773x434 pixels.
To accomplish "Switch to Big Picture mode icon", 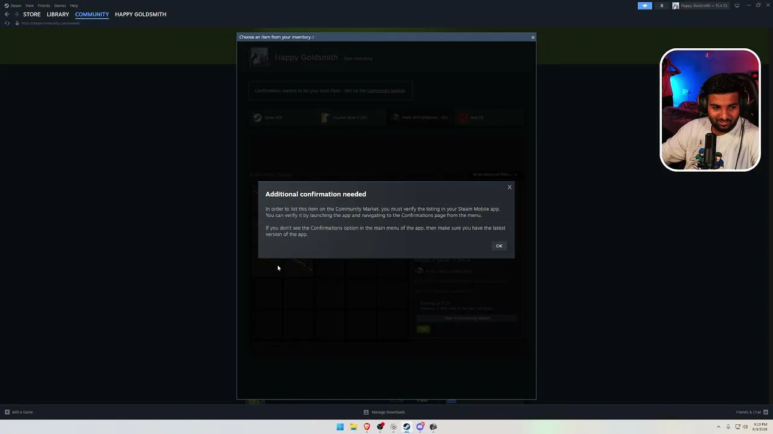I will point(737,5).
